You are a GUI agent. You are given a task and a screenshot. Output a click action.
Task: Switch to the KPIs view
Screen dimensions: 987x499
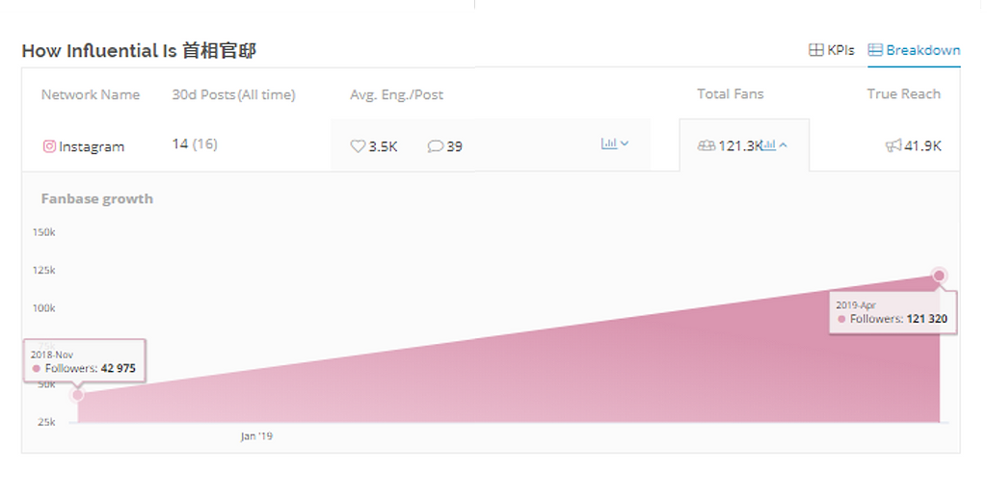tap(832, 50)
